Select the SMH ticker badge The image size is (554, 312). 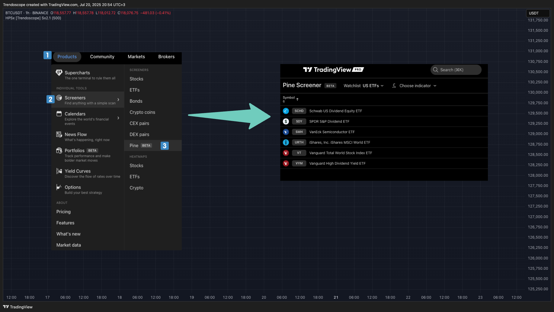(299, 132)
